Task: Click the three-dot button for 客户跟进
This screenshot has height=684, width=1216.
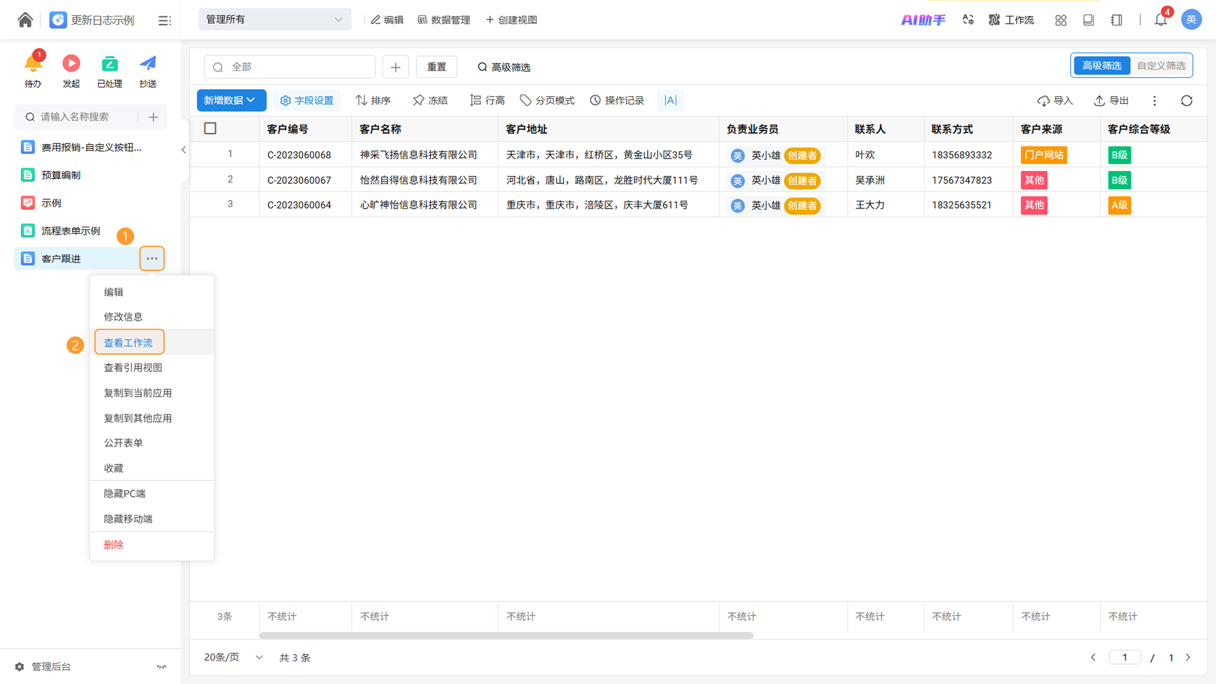Action: click(x=152, y=259)
